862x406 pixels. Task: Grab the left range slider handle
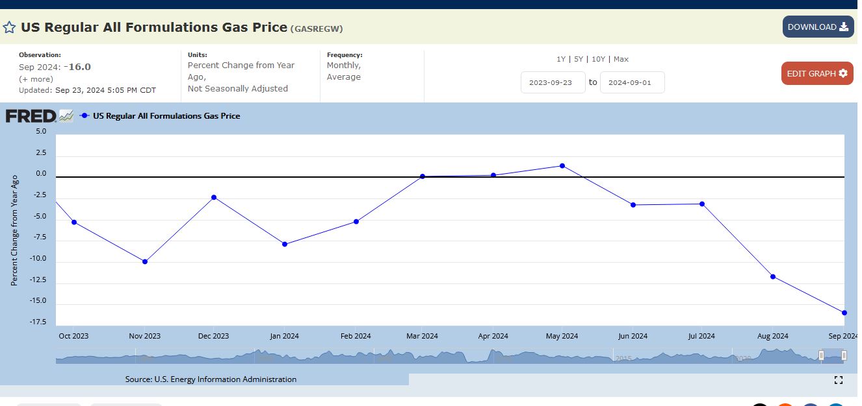(x=821, y=355)
